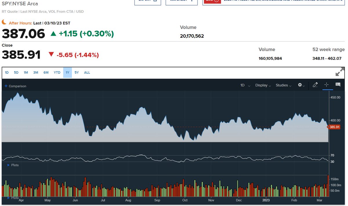
Task: Click the 150m volume axis label
Action: pos(335,179)
